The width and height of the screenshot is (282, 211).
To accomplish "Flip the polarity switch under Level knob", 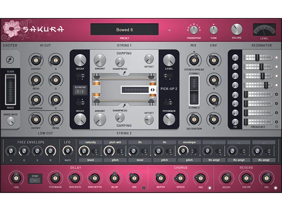I will pyautogui.click(x=168, y=76).
